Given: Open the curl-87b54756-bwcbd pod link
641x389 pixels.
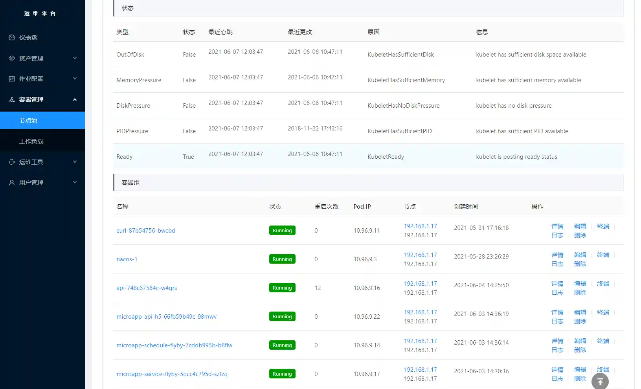Looking at the screenshot, I should click(x=146, y=231).
